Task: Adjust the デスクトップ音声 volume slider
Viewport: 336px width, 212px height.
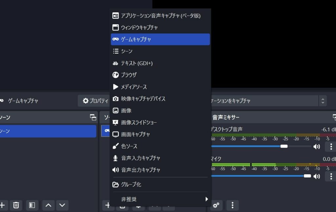Action: pyautogui.click(x=284, y=146)
